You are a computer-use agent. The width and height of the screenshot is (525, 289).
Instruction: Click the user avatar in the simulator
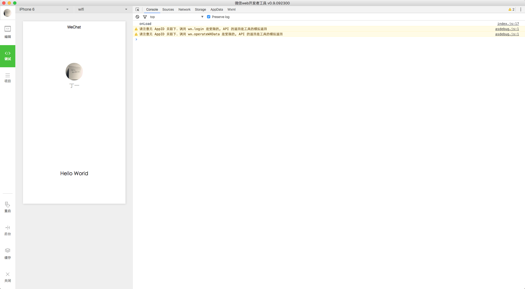click(74, 72)
